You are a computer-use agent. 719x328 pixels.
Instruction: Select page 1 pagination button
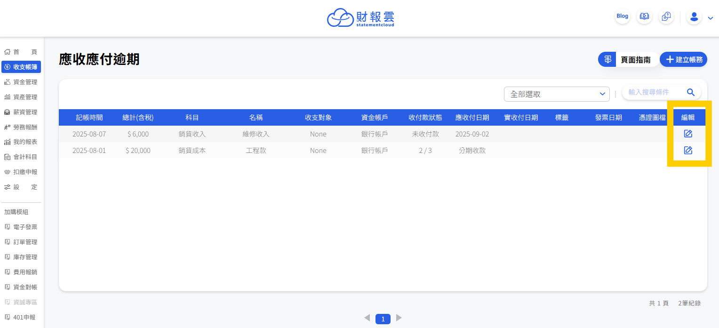[383, 319]
